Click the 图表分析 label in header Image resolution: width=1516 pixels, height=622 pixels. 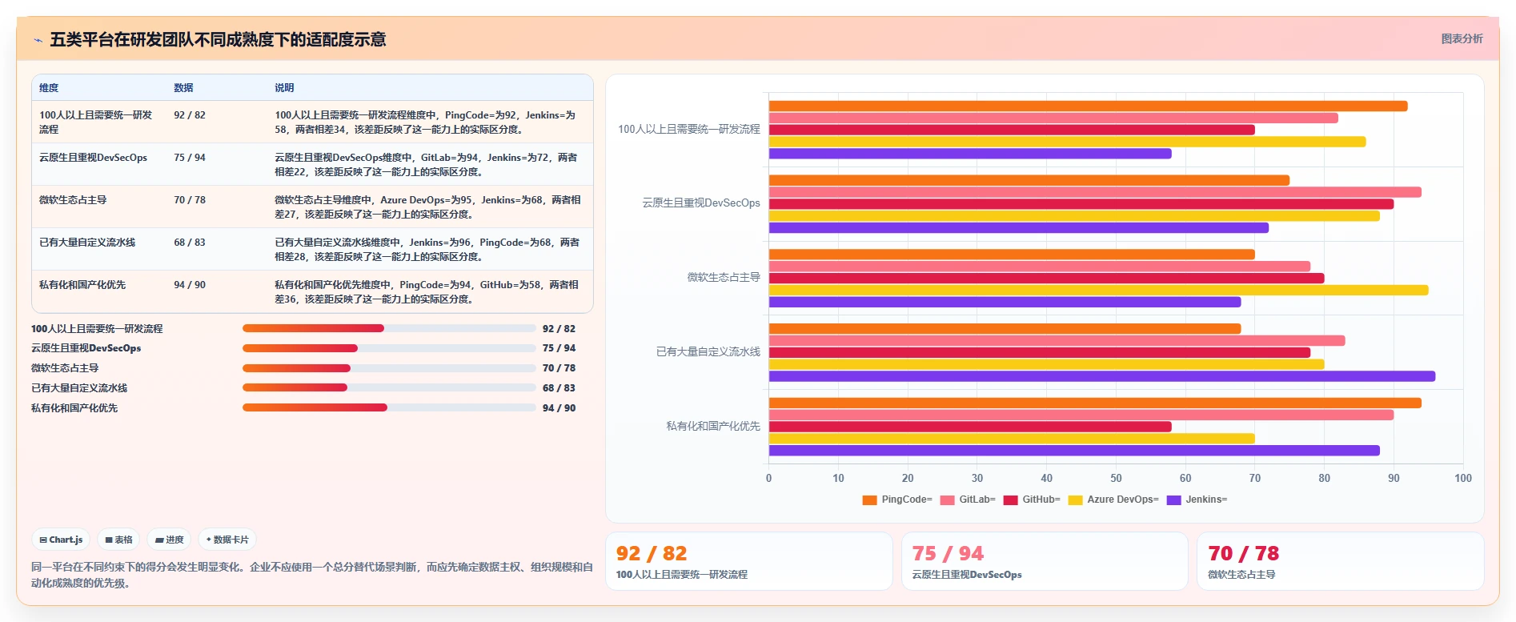[1462, 38]
